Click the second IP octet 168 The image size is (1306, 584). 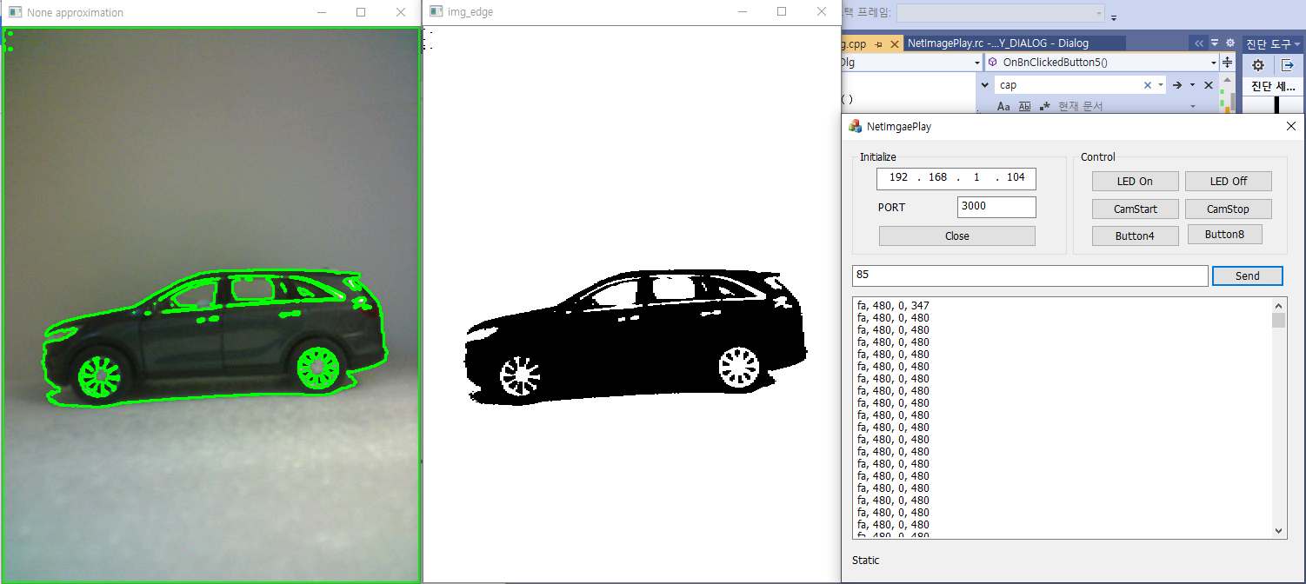[937, 177]
